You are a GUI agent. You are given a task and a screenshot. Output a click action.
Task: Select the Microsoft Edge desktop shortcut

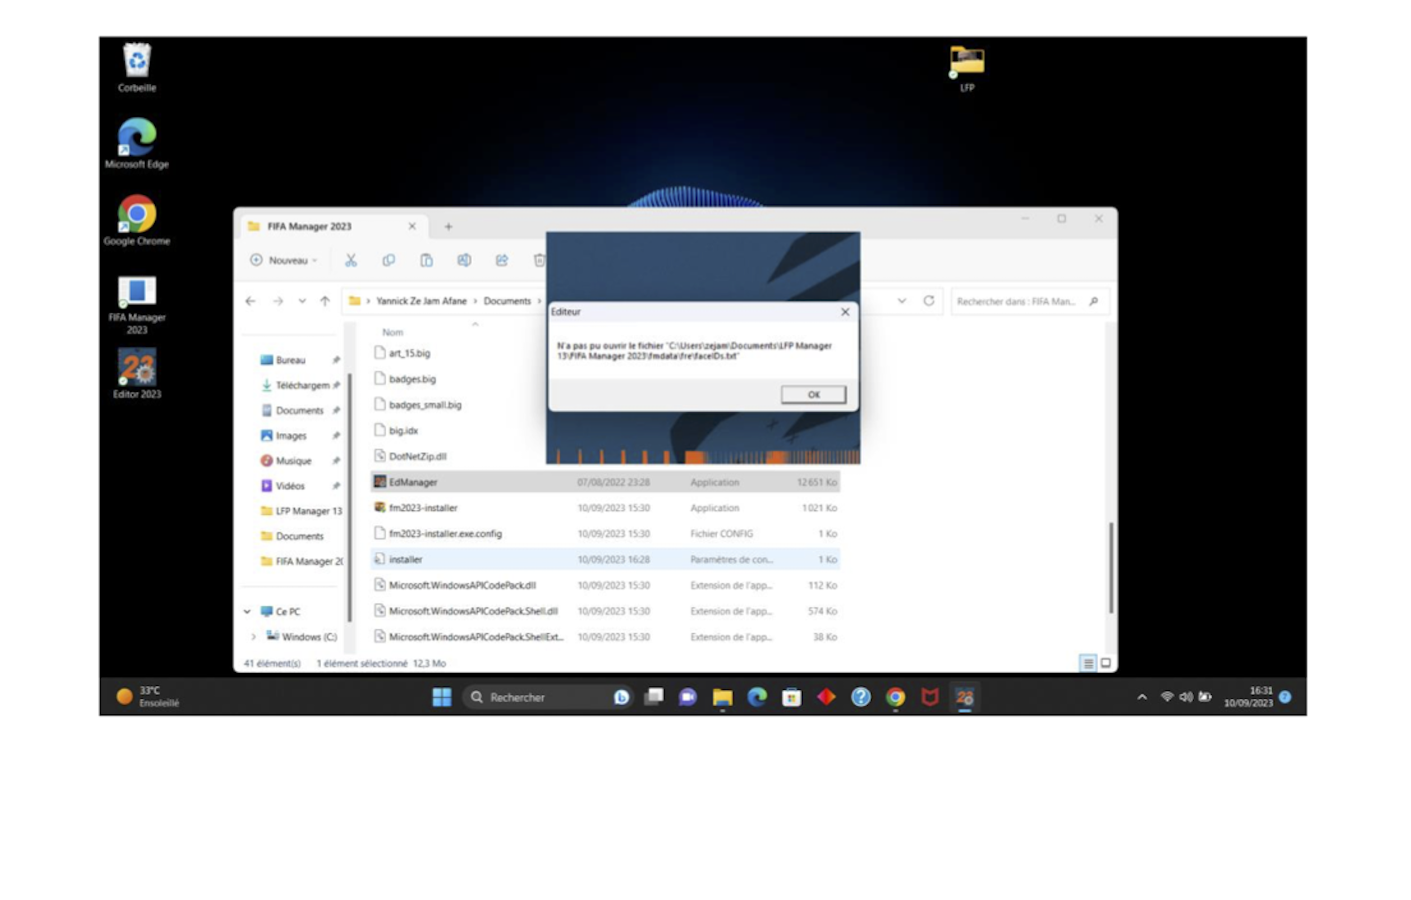[136, 143]
